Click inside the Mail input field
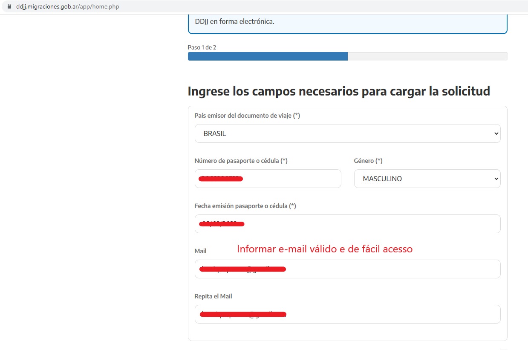Image resolution: width=528 pixels, height=350 pixels. (347, 269)
